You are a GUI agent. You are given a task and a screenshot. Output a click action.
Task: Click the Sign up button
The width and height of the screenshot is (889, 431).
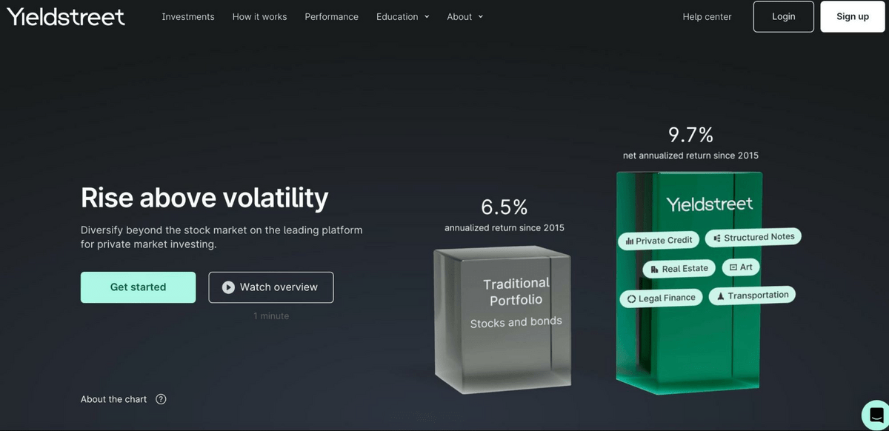tap(853, 16)
